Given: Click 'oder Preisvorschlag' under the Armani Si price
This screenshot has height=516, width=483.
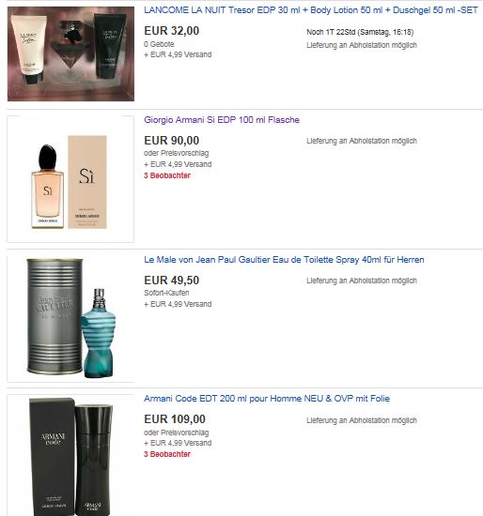Looking at the screenshot, I should 176,153.
